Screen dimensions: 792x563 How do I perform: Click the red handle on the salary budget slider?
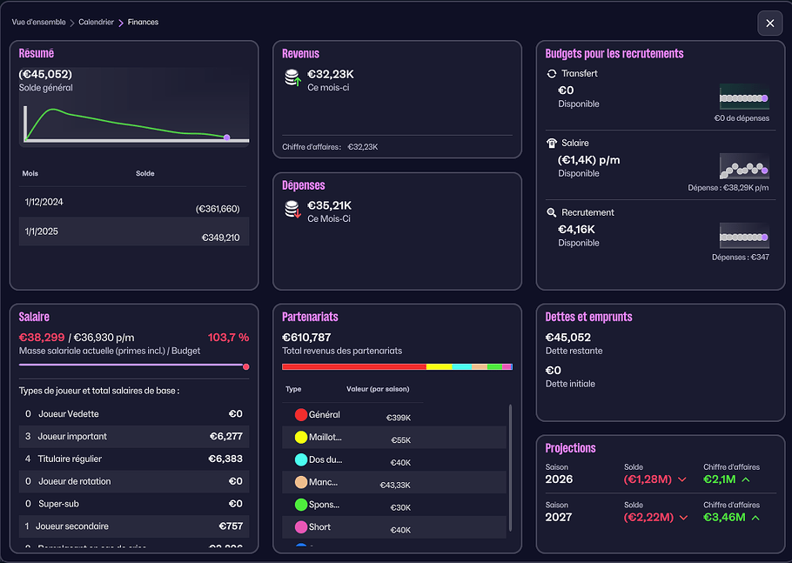pos(246,366)
